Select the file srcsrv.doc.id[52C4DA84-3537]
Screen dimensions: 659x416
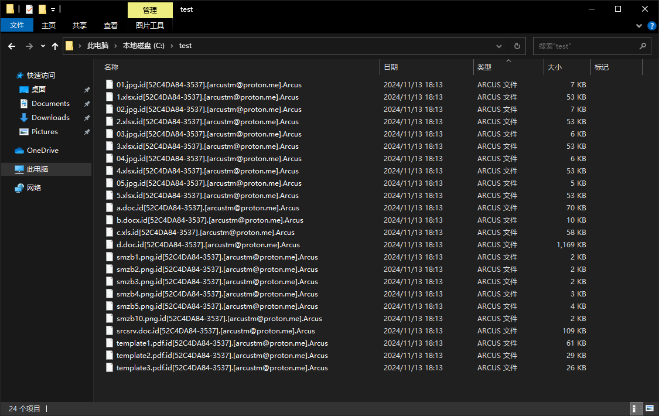216,331
